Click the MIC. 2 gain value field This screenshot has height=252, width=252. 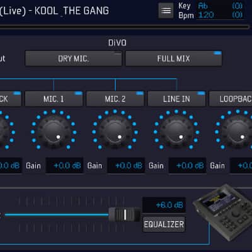126,166
